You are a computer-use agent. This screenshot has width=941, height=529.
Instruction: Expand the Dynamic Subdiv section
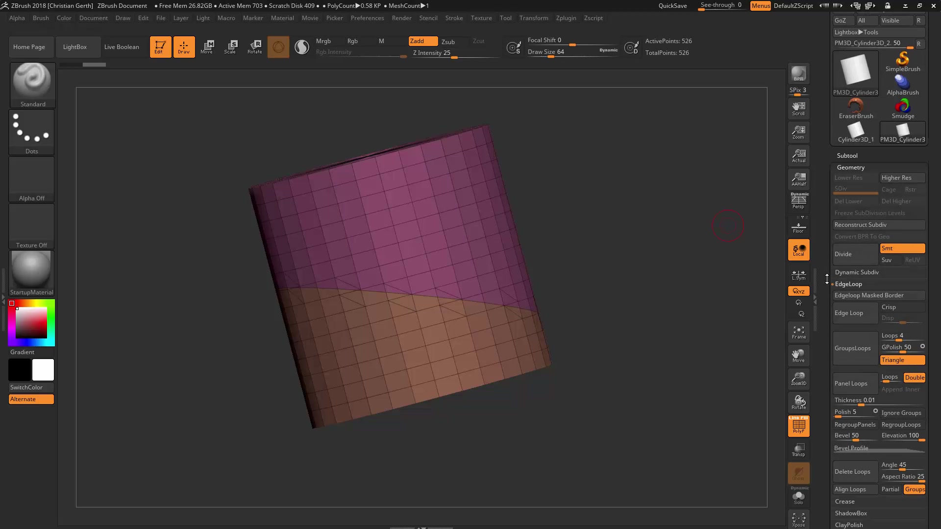pos(857,272)
